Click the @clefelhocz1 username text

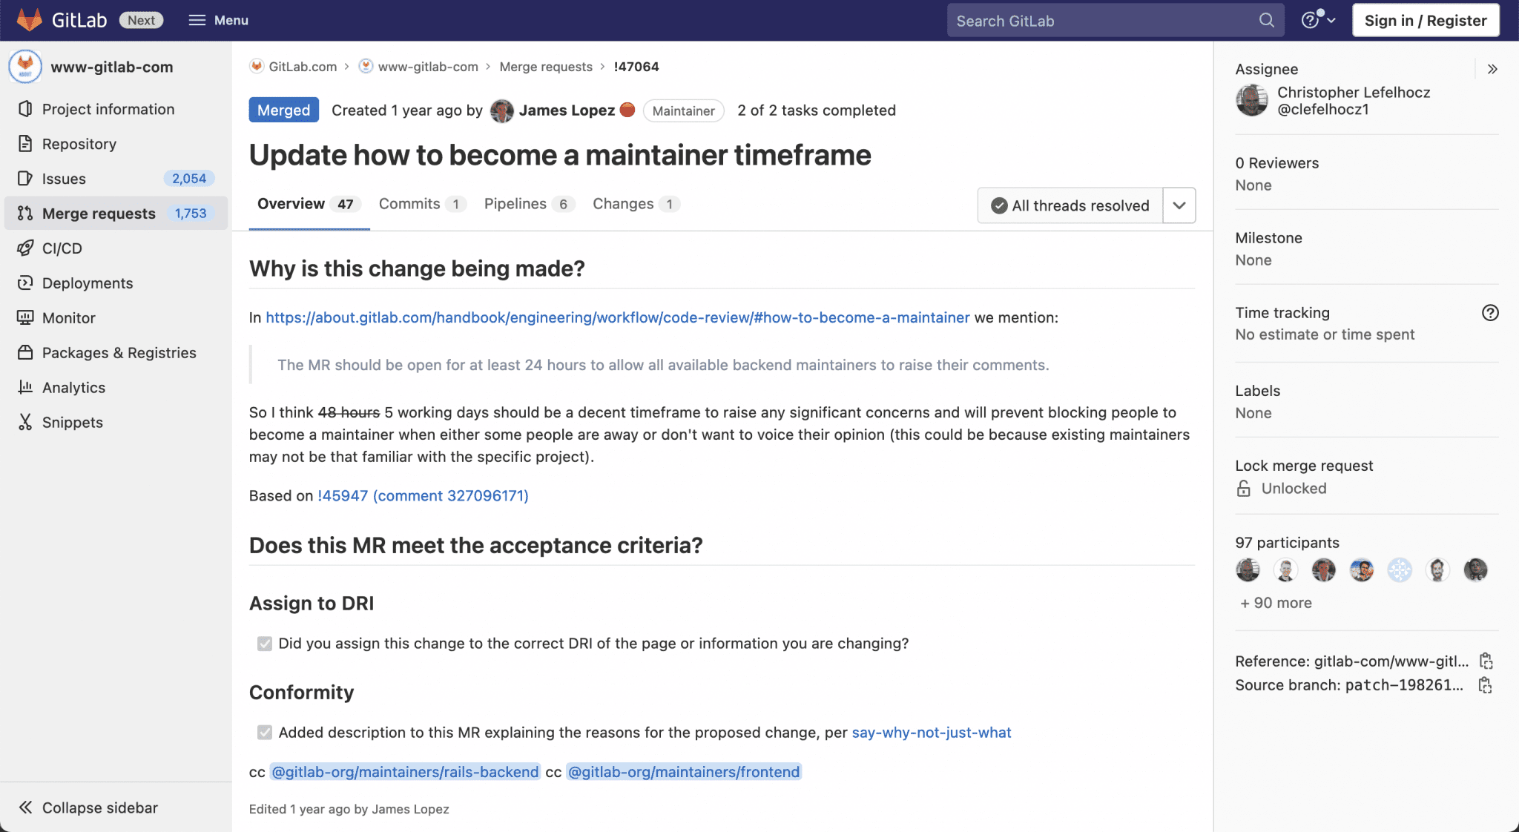(x=1323, y=109)
